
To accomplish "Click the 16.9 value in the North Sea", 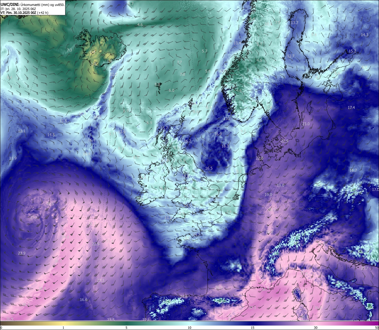I will coord(218,134).
